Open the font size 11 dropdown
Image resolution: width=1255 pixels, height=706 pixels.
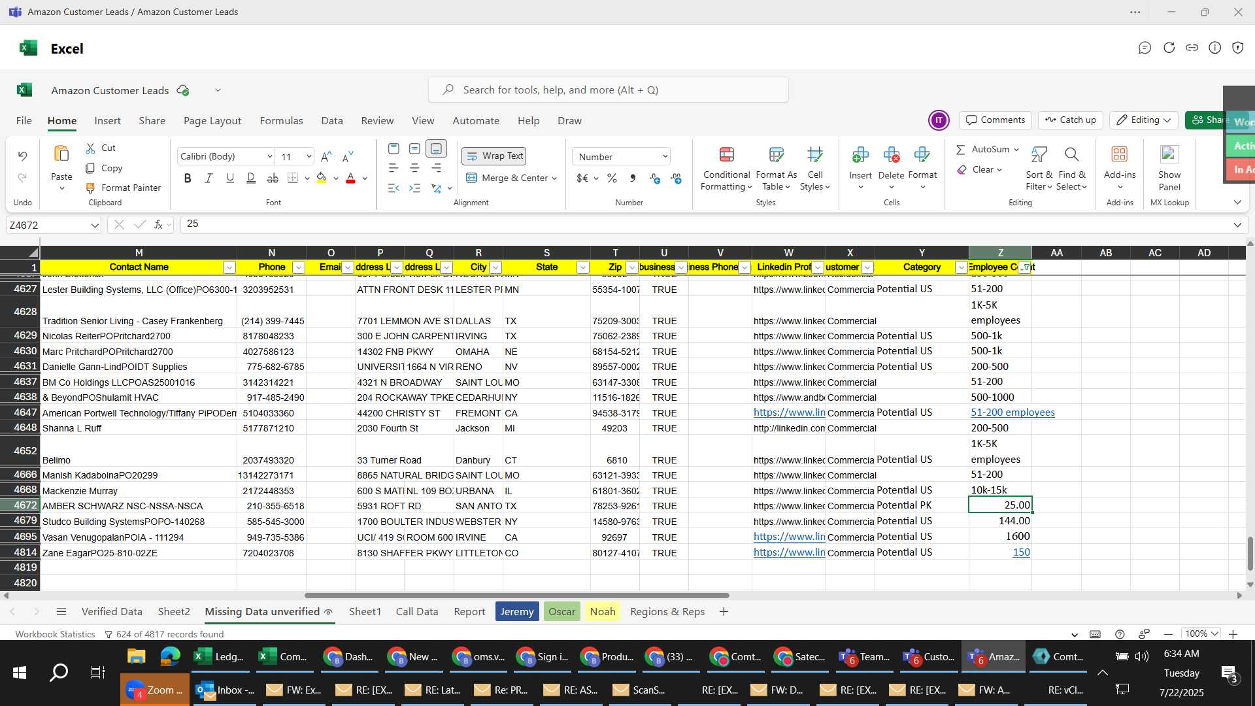click(309, 156)
